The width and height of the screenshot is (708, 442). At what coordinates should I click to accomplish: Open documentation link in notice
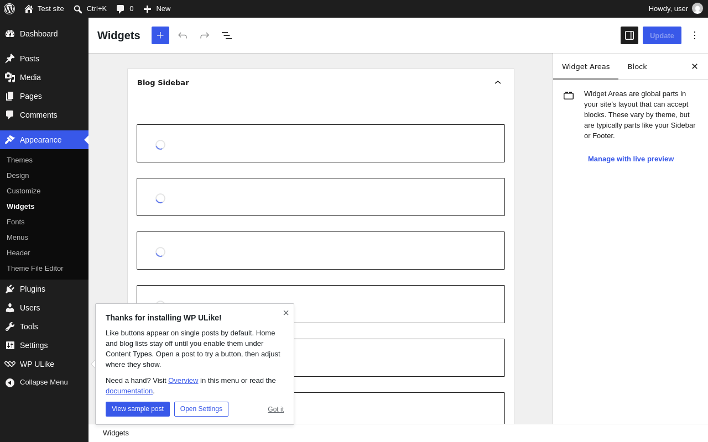pos(129,391)
